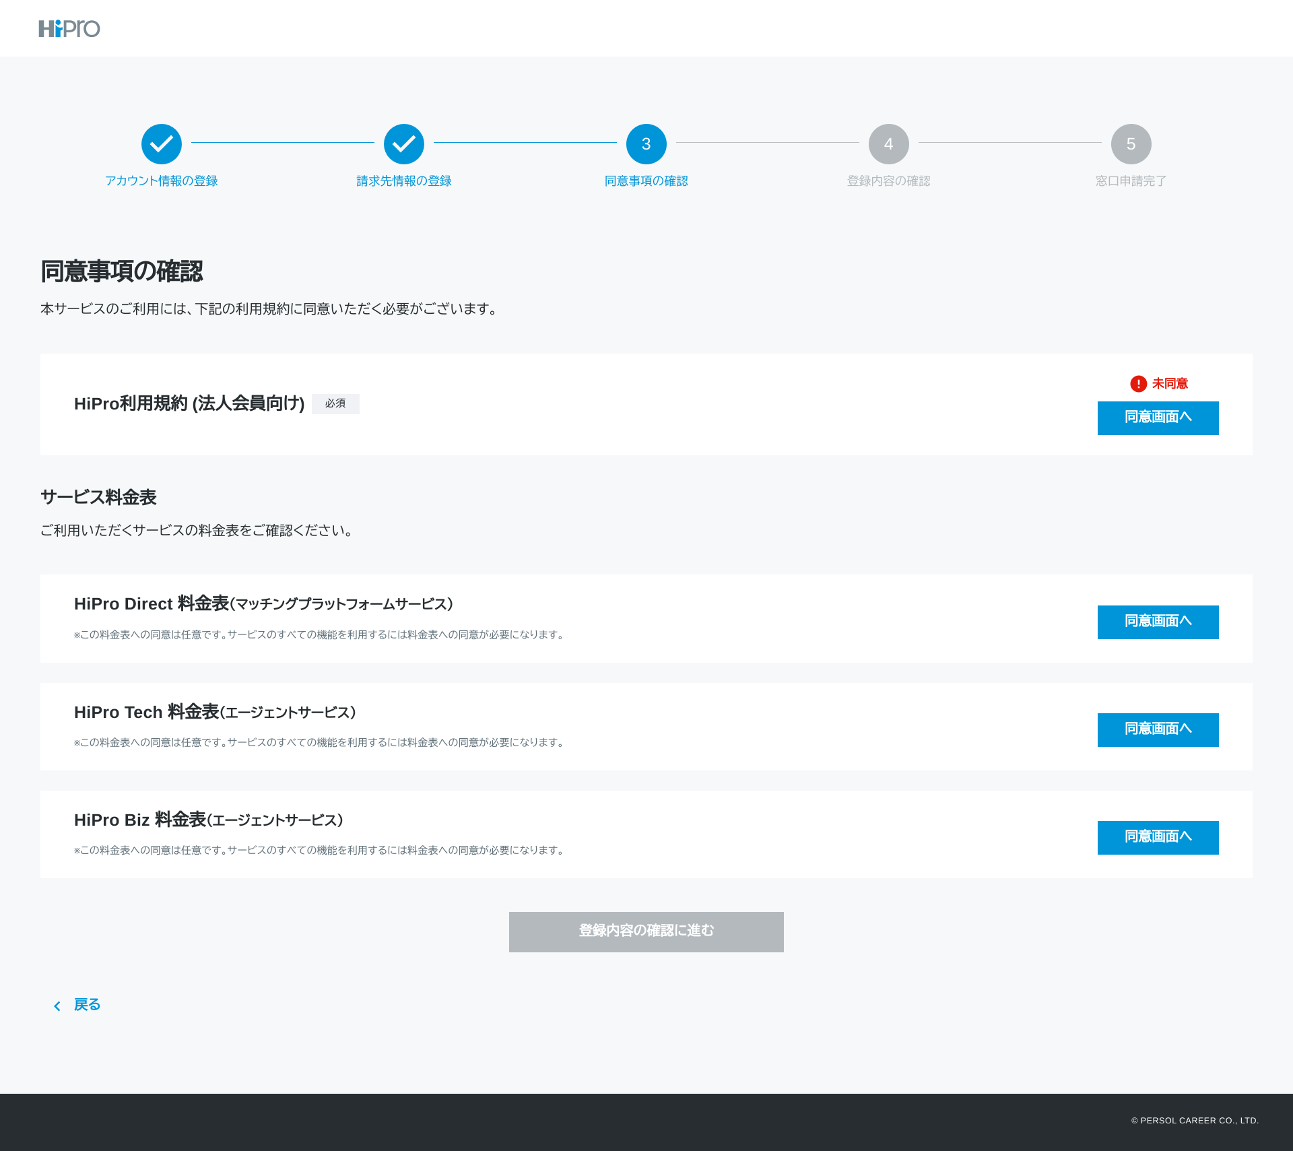This screenshot has width=1293, height=1151.
Task: Open agreement screen for HiPro利用規約
Action: coord(1158,418)
